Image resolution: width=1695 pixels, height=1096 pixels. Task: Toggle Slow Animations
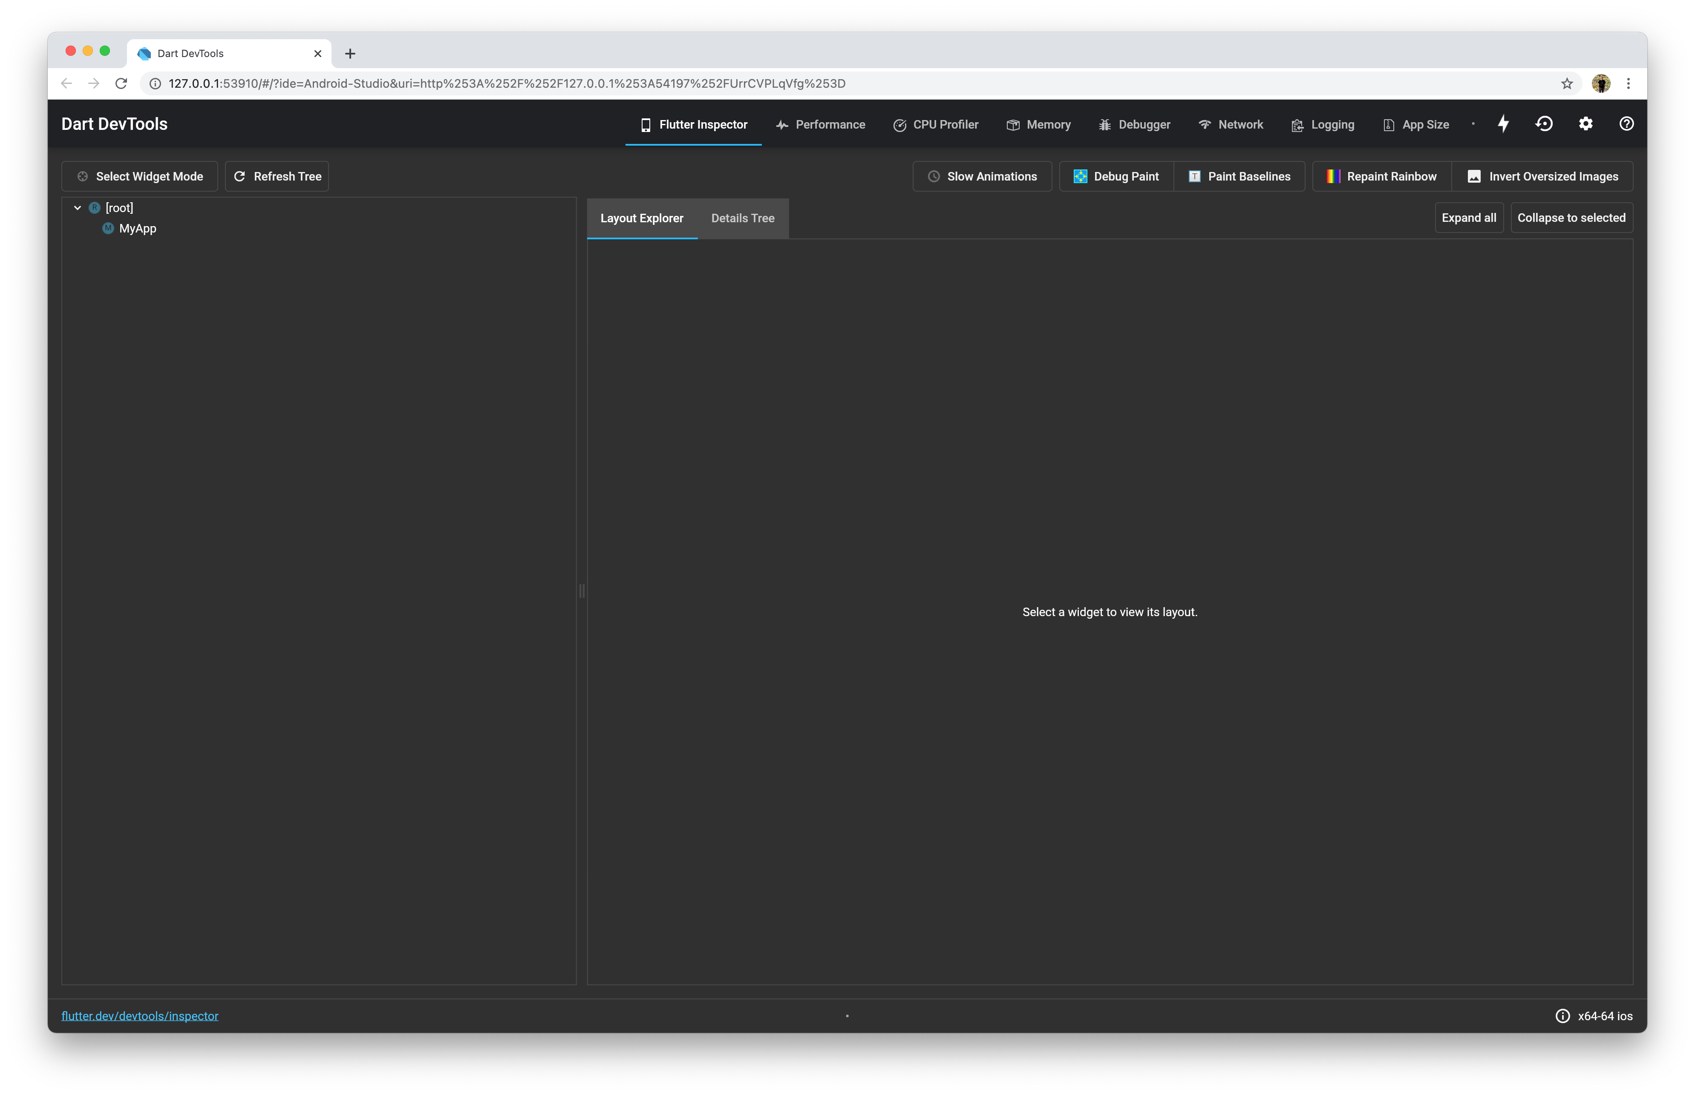click(x=982, y=177)
